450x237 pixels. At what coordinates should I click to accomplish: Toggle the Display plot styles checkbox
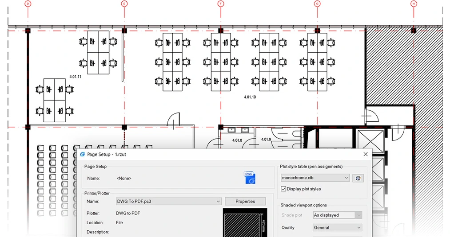[284, 189]
